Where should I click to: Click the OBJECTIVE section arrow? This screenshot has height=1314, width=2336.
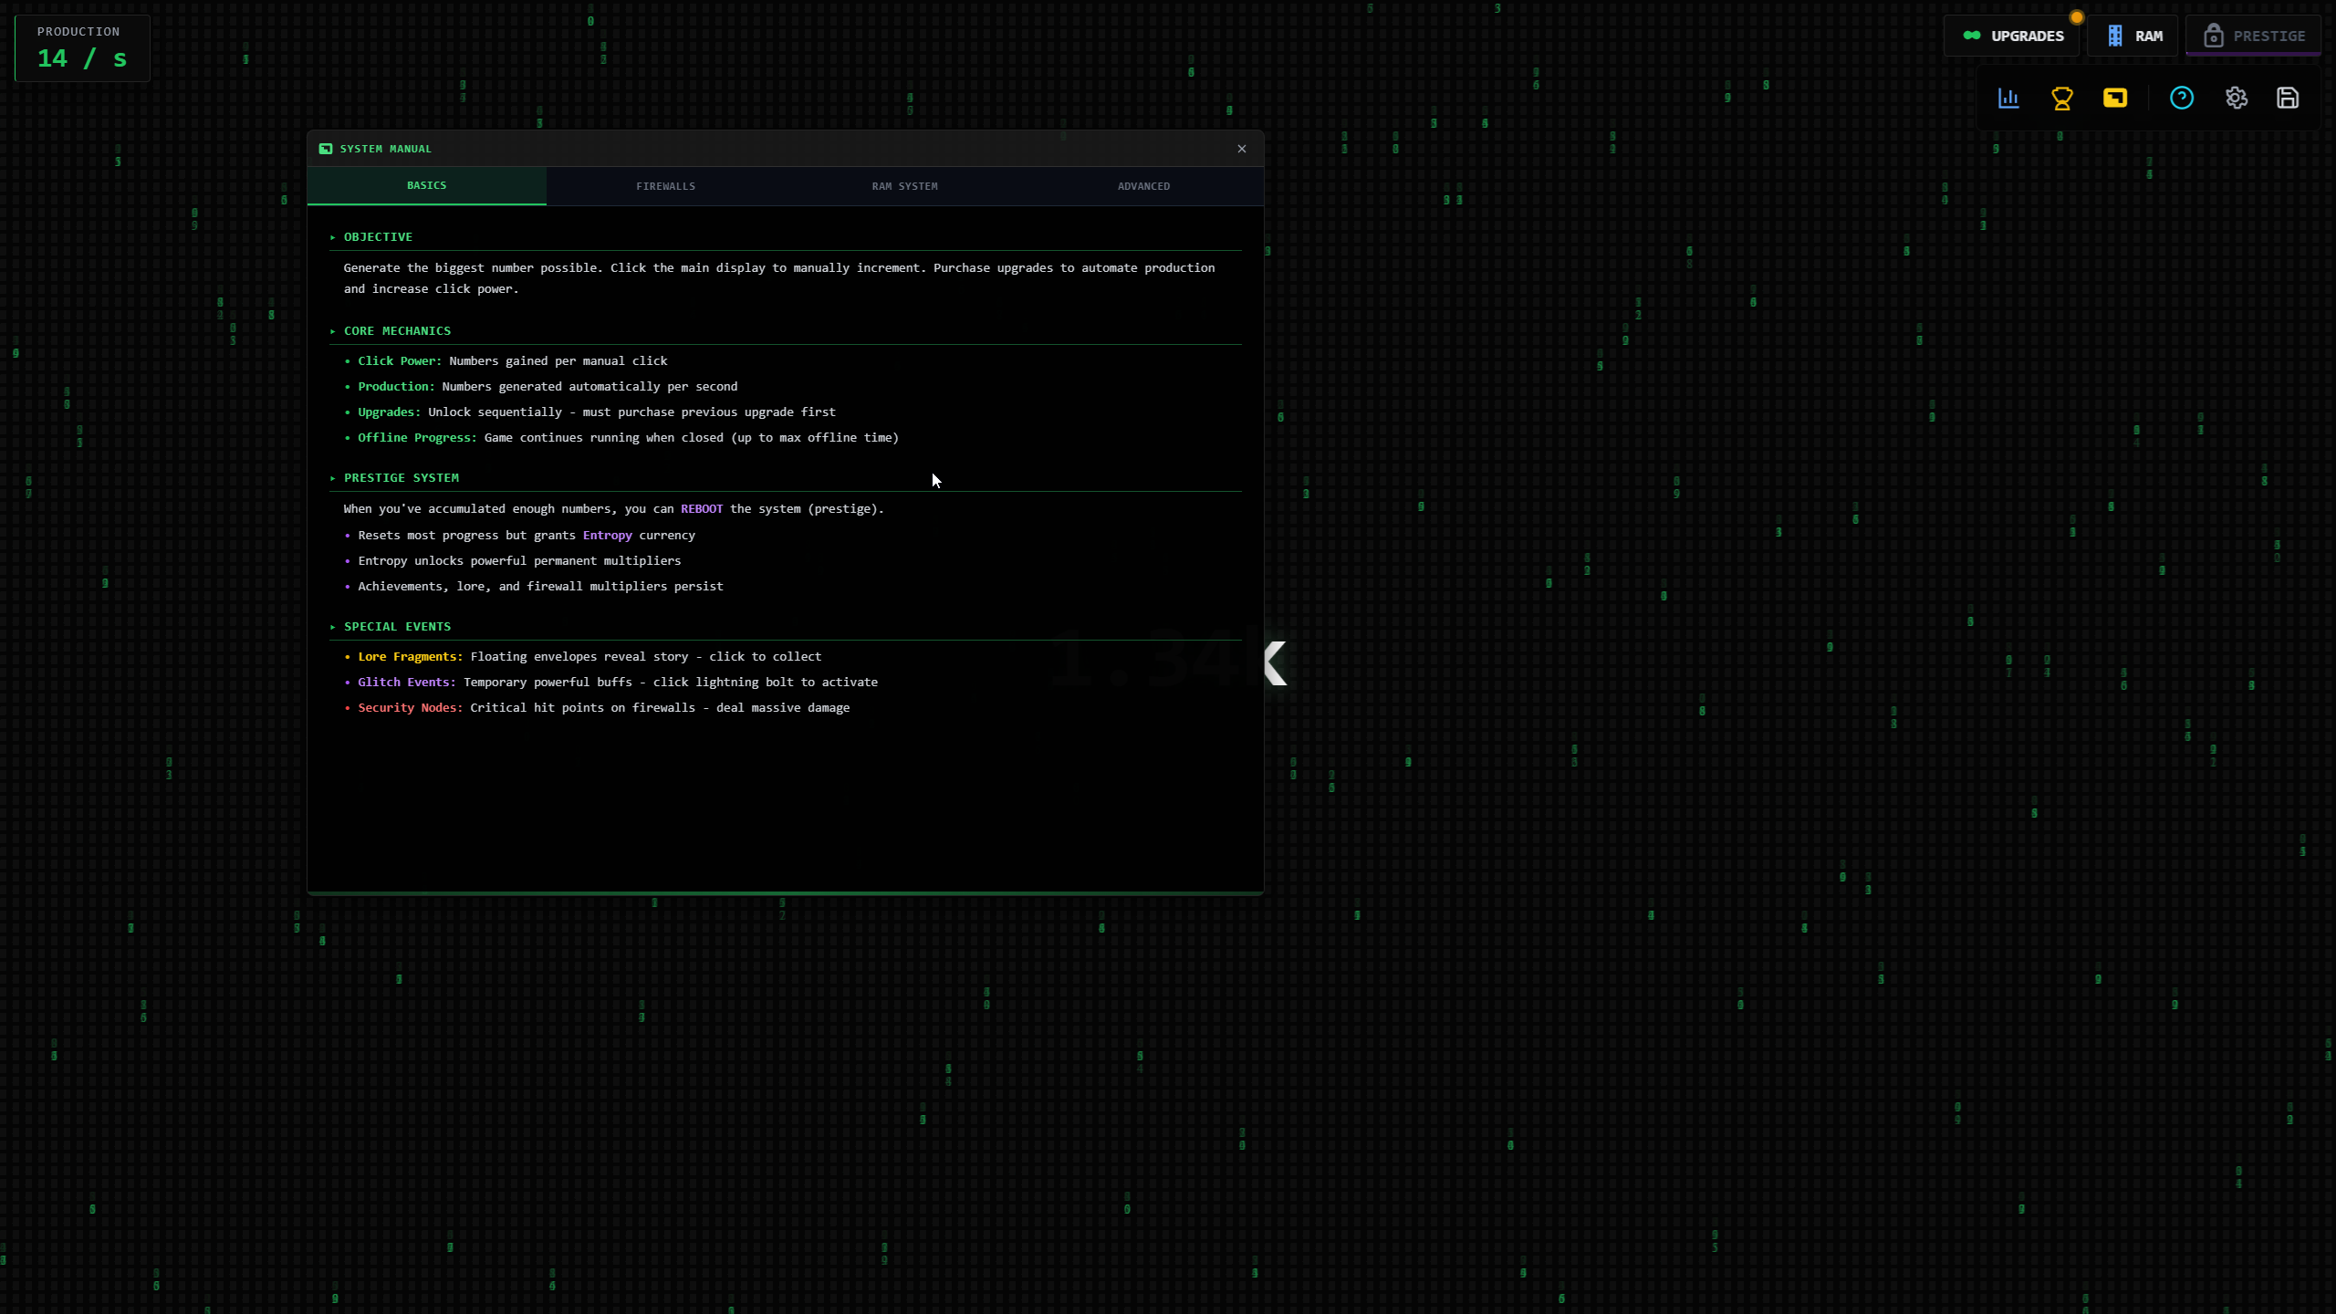coord(333,237)
